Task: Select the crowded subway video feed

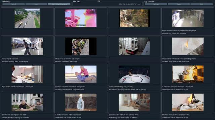Action: (x=81, y=46)
